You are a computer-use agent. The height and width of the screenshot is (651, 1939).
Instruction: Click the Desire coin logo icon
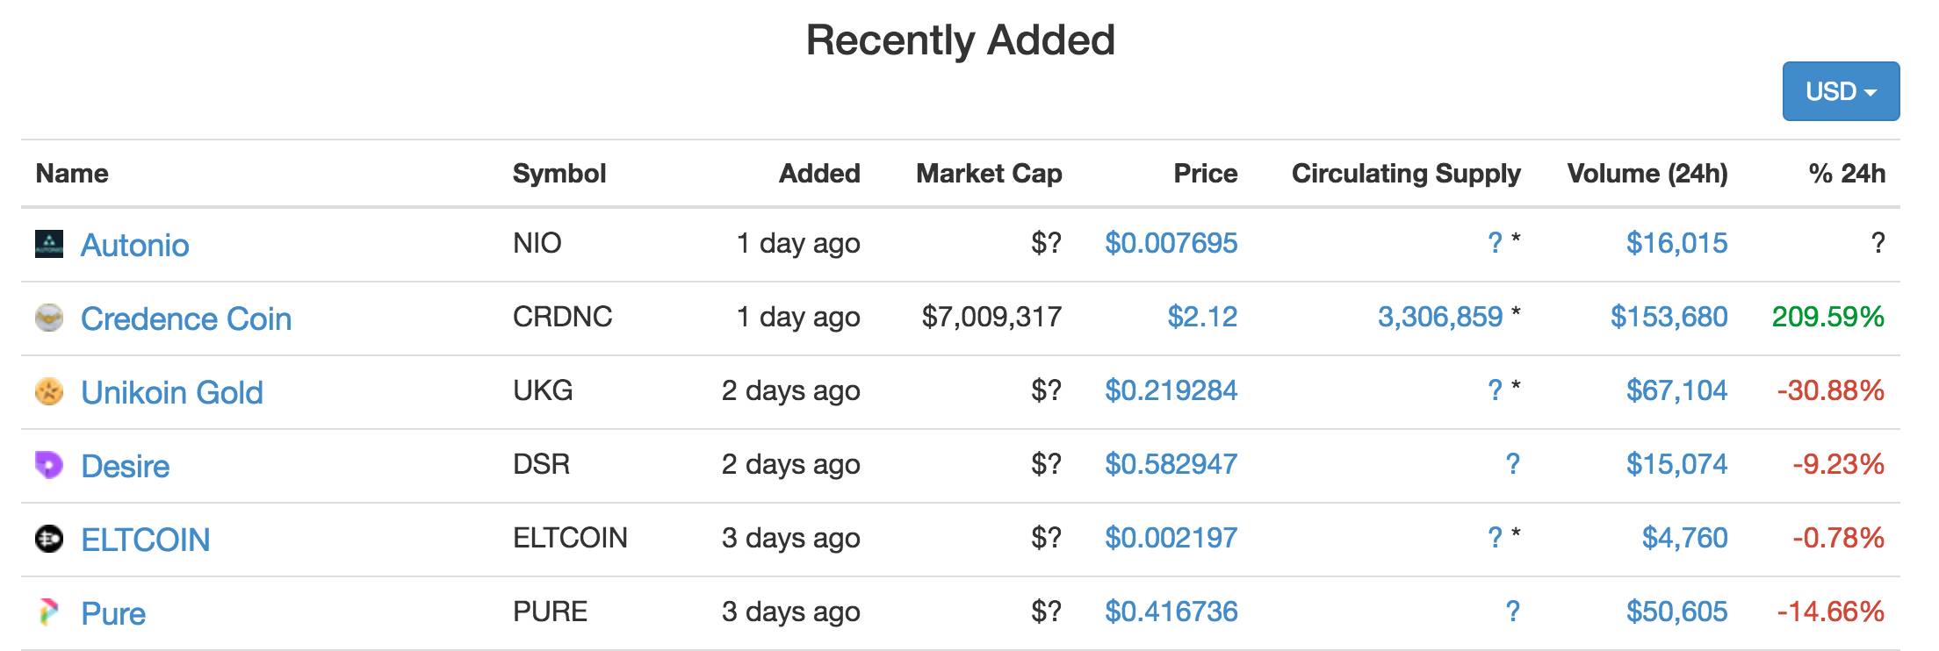pyautogui.click(x=49, y=465)
